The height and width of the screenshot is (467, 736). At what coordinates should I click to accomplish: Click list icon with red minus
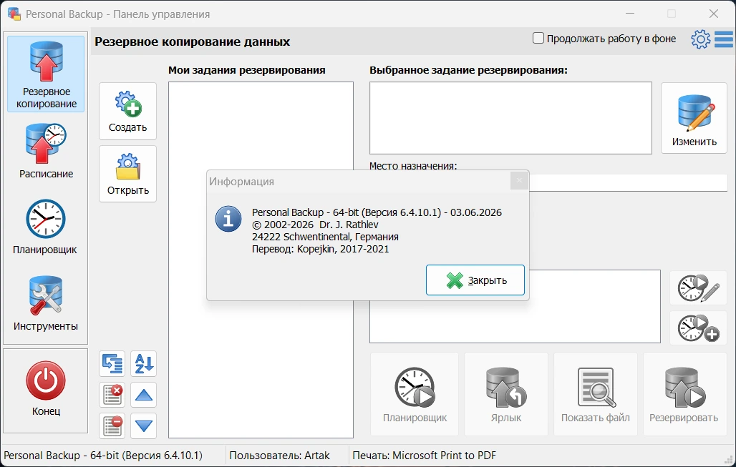coord(112,426)
